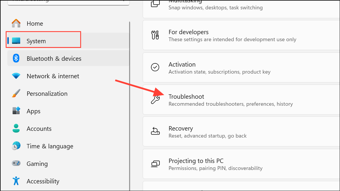This screenshot has width=340, height=191.
Task: Select Personalization in the sidebar
Action: [x=47, y=94]
